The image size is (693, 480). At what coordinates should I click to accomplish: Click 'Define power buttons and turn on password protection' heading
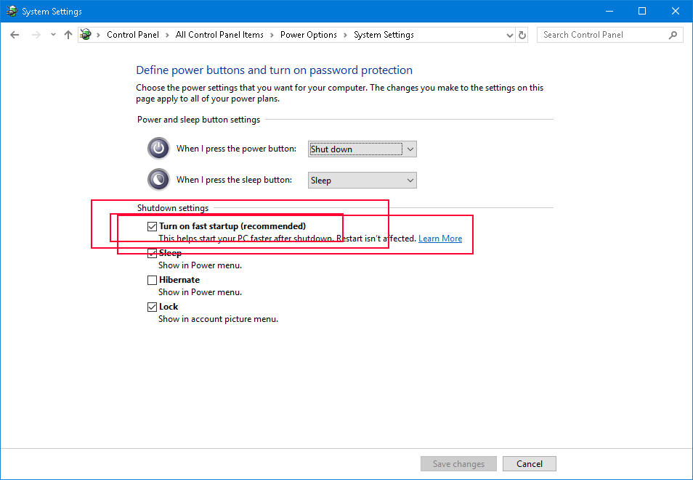[x=274, y=70]
